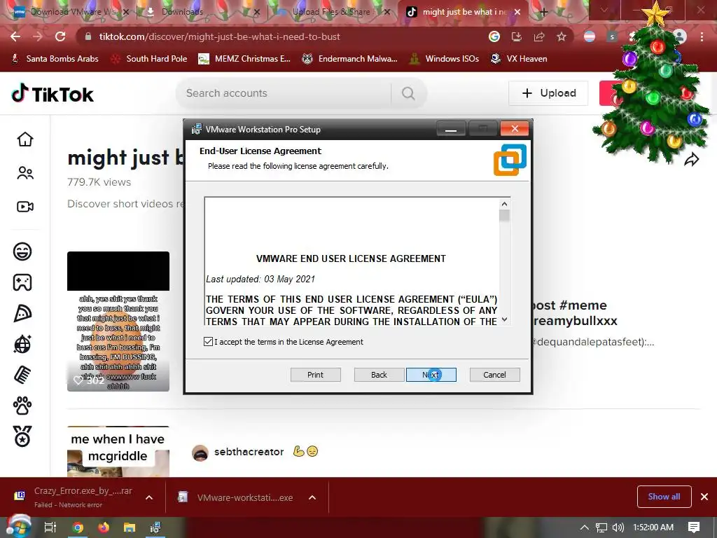Click the TikTok logo
Viewport: 717px width, 538px height.
[x=52, y=94]
